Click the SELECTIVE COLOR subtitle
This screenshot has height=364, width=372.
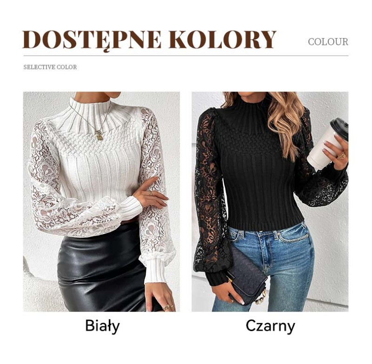click(50, 67)
